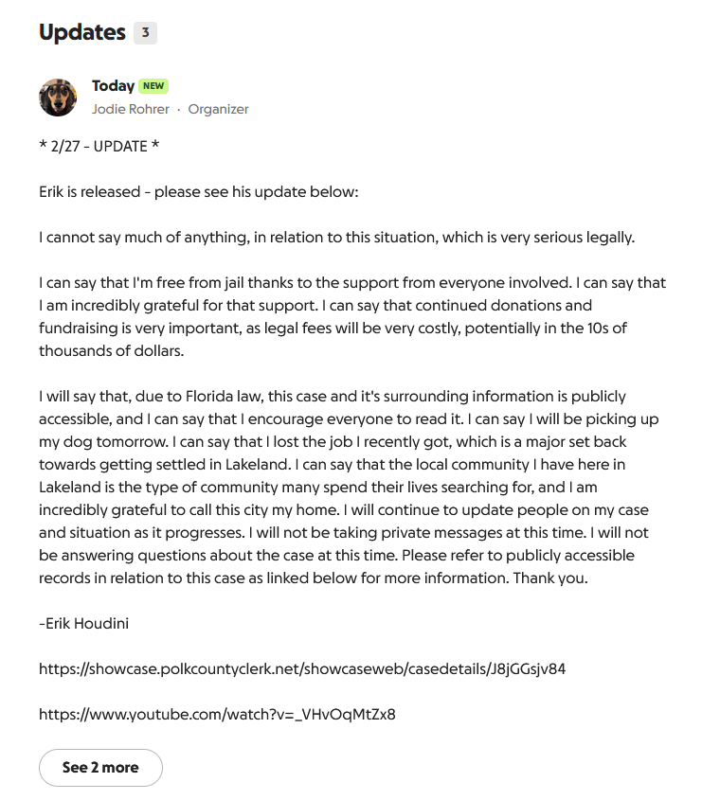Click the '-Erik Houdini' signature

coord(86,623)
